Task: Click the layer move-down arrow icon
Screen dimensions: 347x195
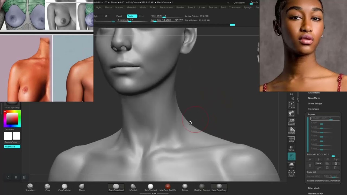Action: pos(319,160)
